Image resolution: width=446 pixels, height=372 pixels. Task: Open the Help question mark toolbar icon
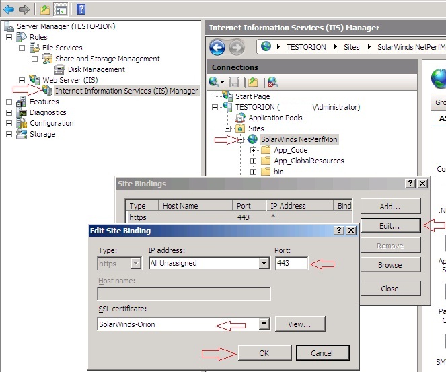81,9
